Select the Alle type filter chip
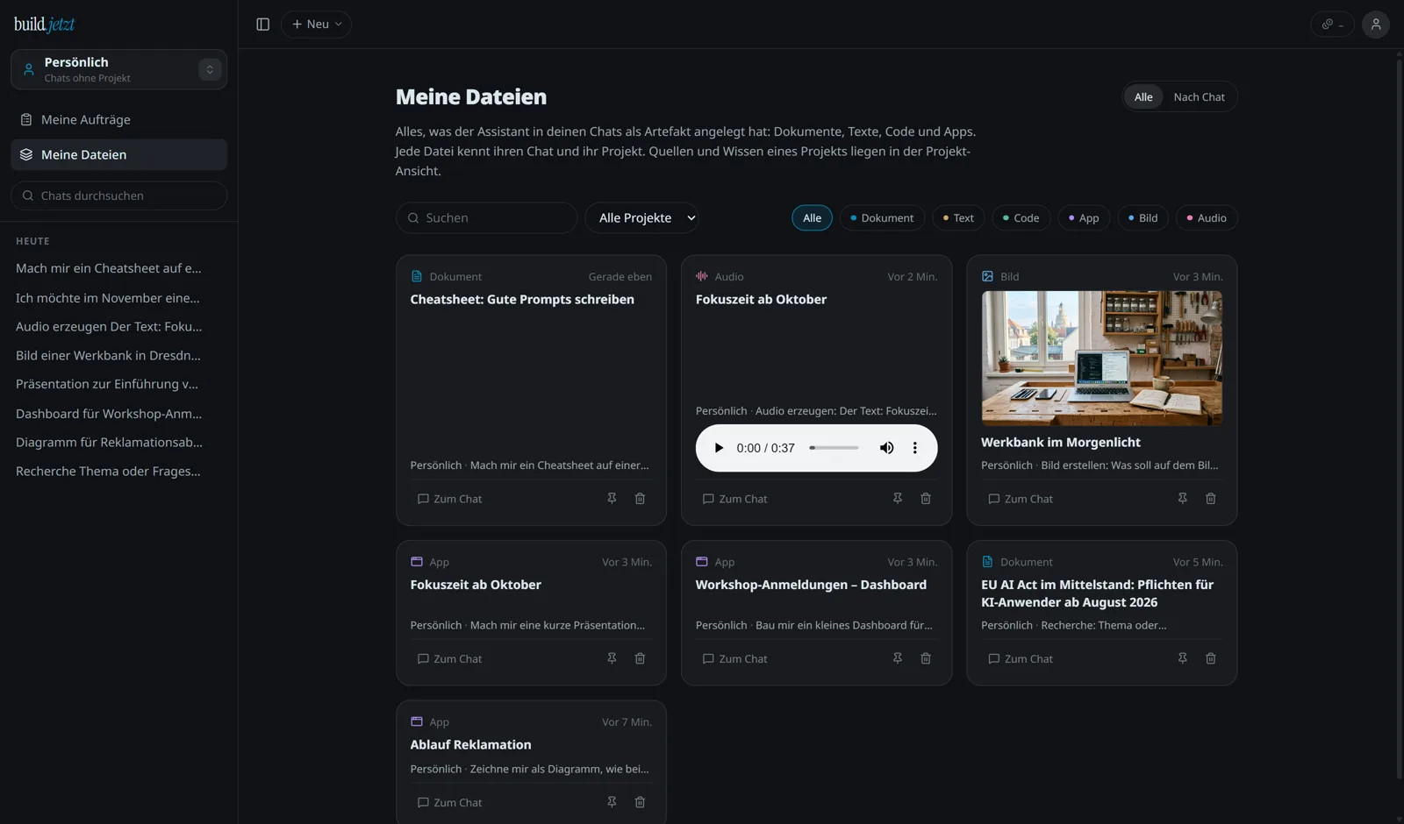This screenshot has width=1404, height=824. 812,218
